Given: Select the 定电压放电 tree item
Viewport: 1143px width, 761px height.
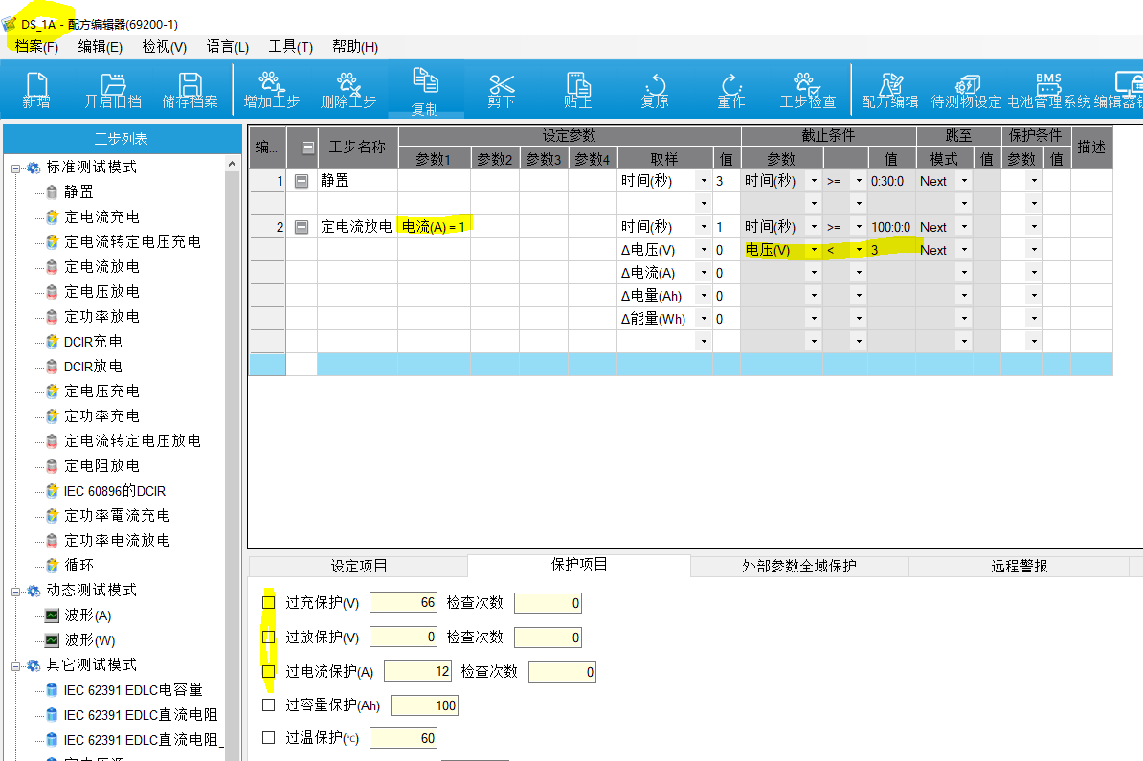Looking at the screenshot, I should click(x=101, y=292).
